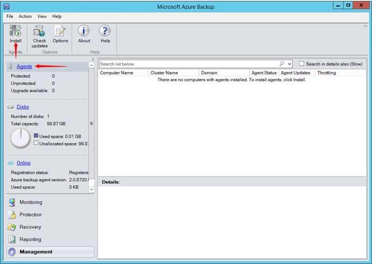372x264 pixels.
Task: Click the Online link
Action: (x=23, y=163)
